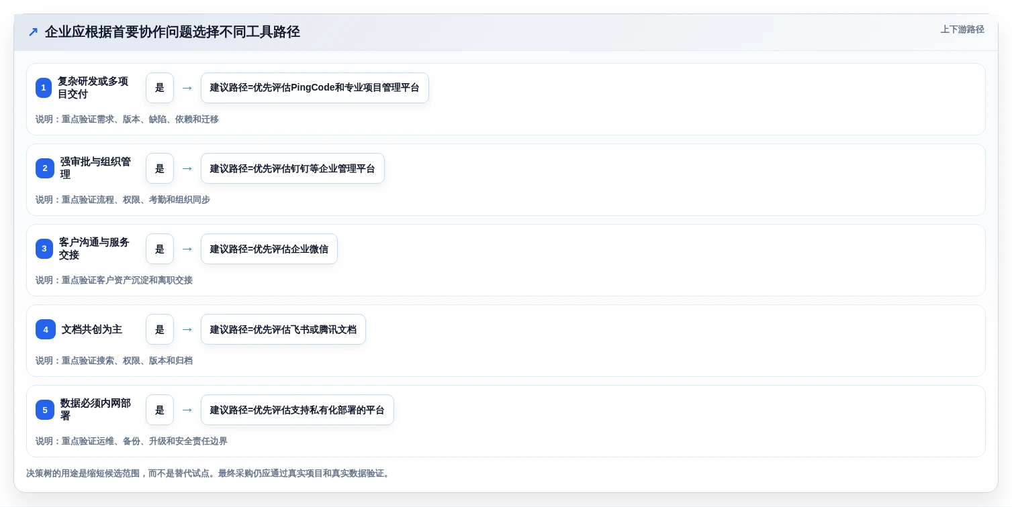Click the arrow pointing to the 飞书或腾讯文档 recommendation
This screenshot has height=507, width=1012.
[x=187, y=329]
